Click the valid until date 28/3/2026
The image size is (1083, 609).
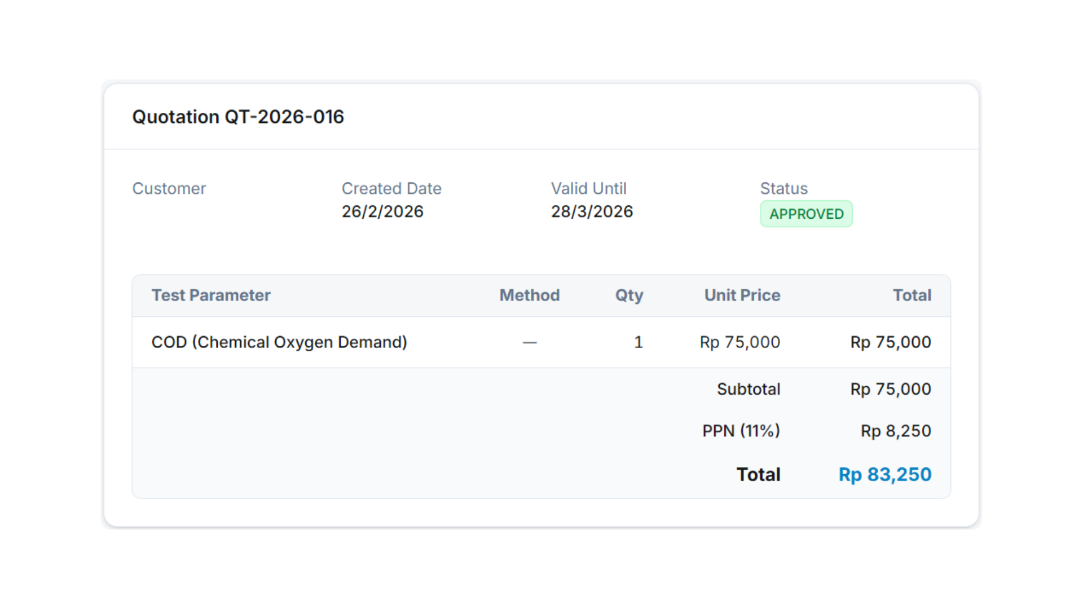point(592,211)
